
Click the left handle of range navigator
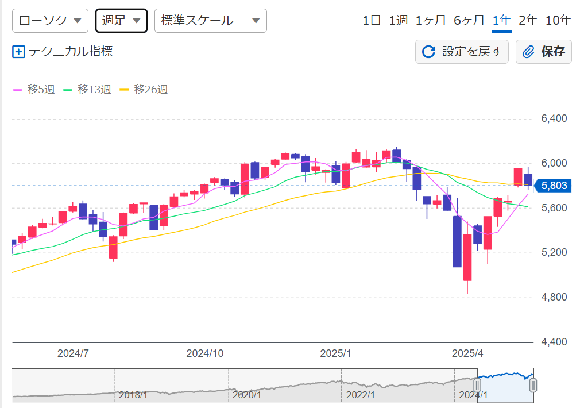pyautogui.click(x=478, y=385)
